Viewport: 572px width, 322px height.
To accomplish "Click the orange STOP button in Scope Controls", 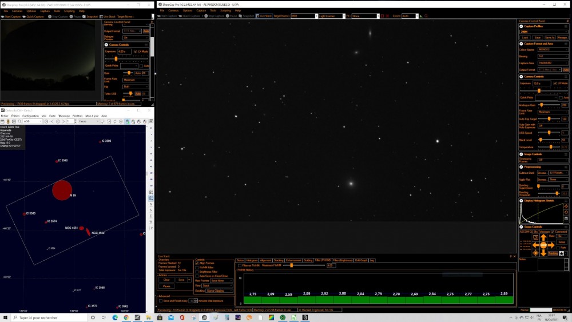I will [543, 245].
